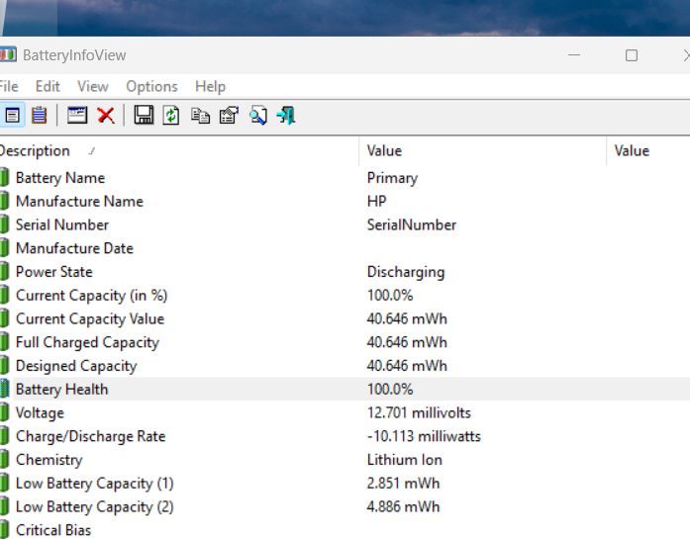Viewport: 690px width, 542px height.
Task: Click the Exit door icon in toolbar
Action: (286, 116)
